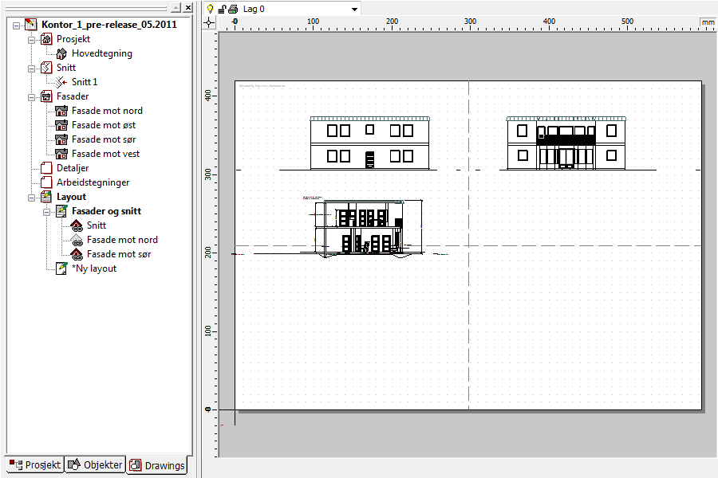Collapse the Layout tree node
This screenshot has width=718, height=478.
(x=32, y=198)
